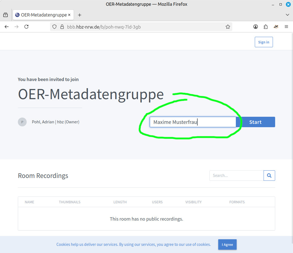Click the padlock connection security icon
Viewport: 293px width, 253px height.
click(62, 27)
